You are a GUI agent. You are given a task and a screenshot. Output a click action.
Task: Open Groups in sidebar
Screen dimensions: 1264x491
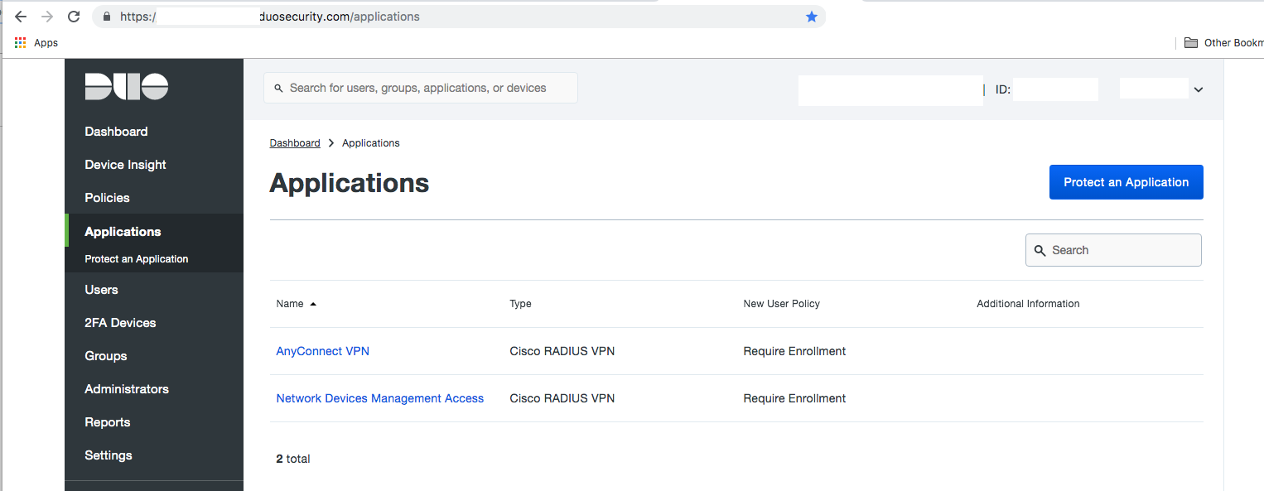[106, 356]
